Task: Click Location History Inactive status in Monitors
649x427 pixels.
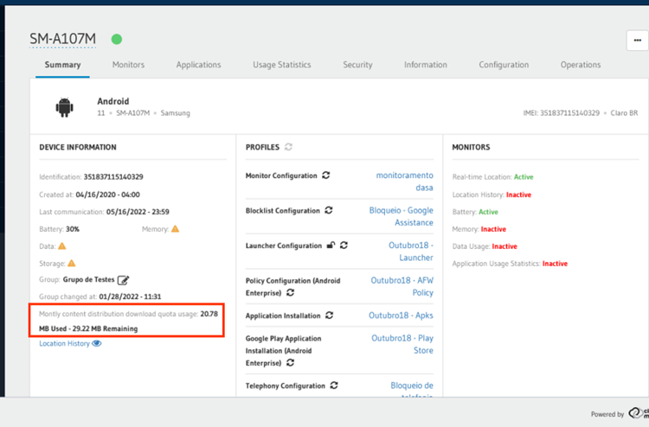Action: [x=518, y=194]
